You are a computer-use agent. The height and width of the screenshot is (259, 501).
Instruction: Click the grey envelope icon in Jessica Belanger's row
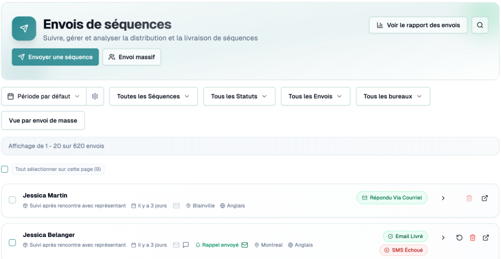pos(176,245)
